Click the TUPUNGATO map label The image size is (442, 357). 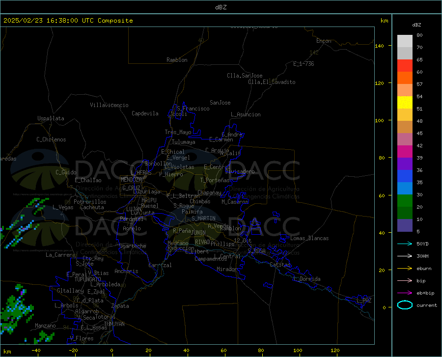[x=88, y=279]
